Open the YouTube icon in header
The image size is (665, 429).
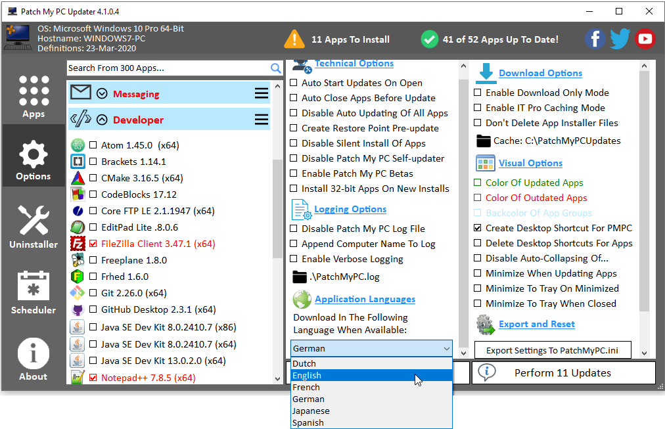coord(645,39)
